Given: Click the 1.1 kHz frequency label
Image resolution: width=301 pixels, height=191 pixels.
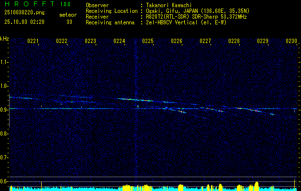Looking at the screenshot, I should pyautogui.click(x=4, y=62).
